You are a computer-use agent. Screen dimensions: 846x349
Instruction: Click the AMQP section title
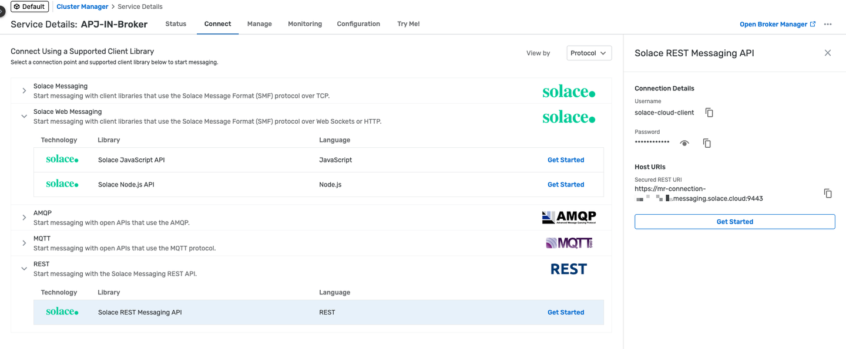coord(42,213)
